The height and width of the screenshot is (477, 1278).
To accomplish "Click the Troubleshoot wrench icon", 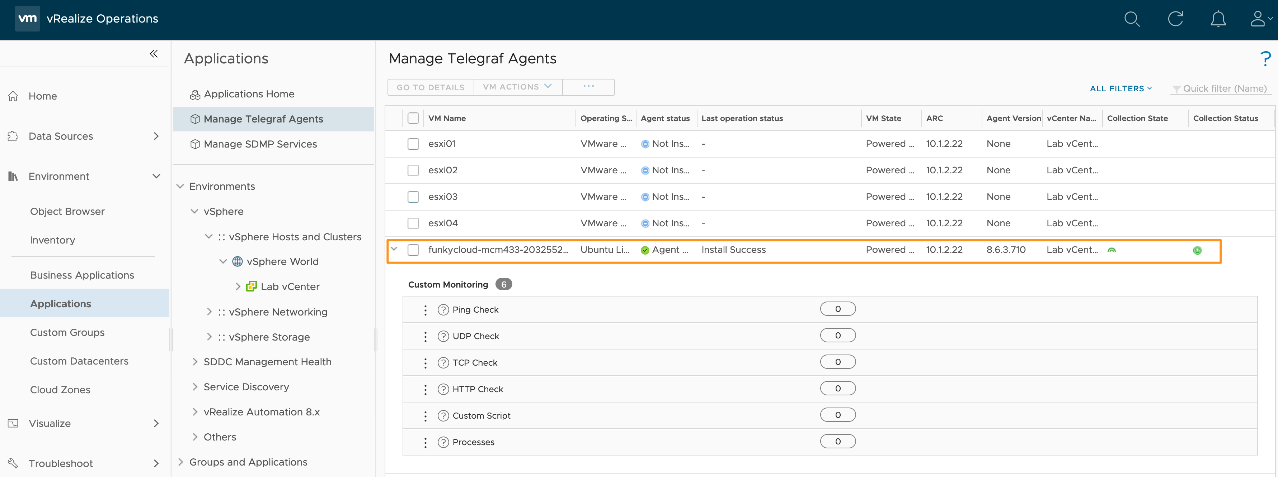I will [13, 464].
